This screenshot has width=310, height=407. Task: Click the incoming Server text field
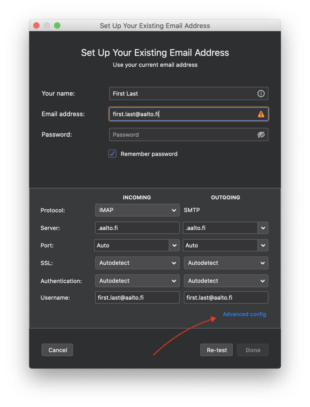[x=137, y=228]
